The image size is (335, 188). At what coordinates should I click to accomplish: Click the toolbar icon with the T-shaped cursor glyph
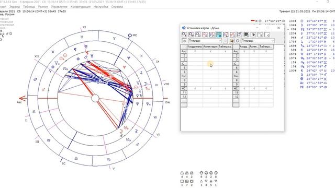(253, 34)
